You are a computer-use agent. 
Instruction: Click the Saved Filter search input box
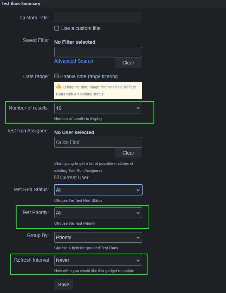click(98, 52)
